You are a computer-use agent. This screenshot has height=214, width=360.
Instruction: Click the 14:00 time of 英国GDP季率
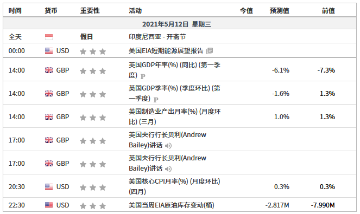click(x=16, y=94)
